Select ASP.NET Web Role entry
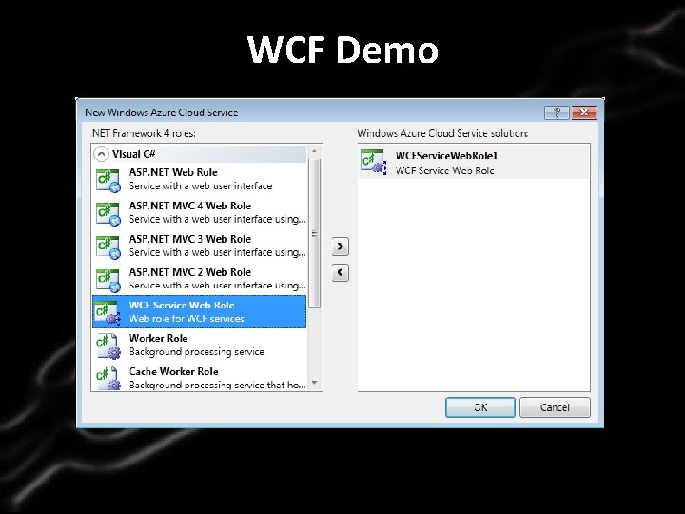 (199, 179)
